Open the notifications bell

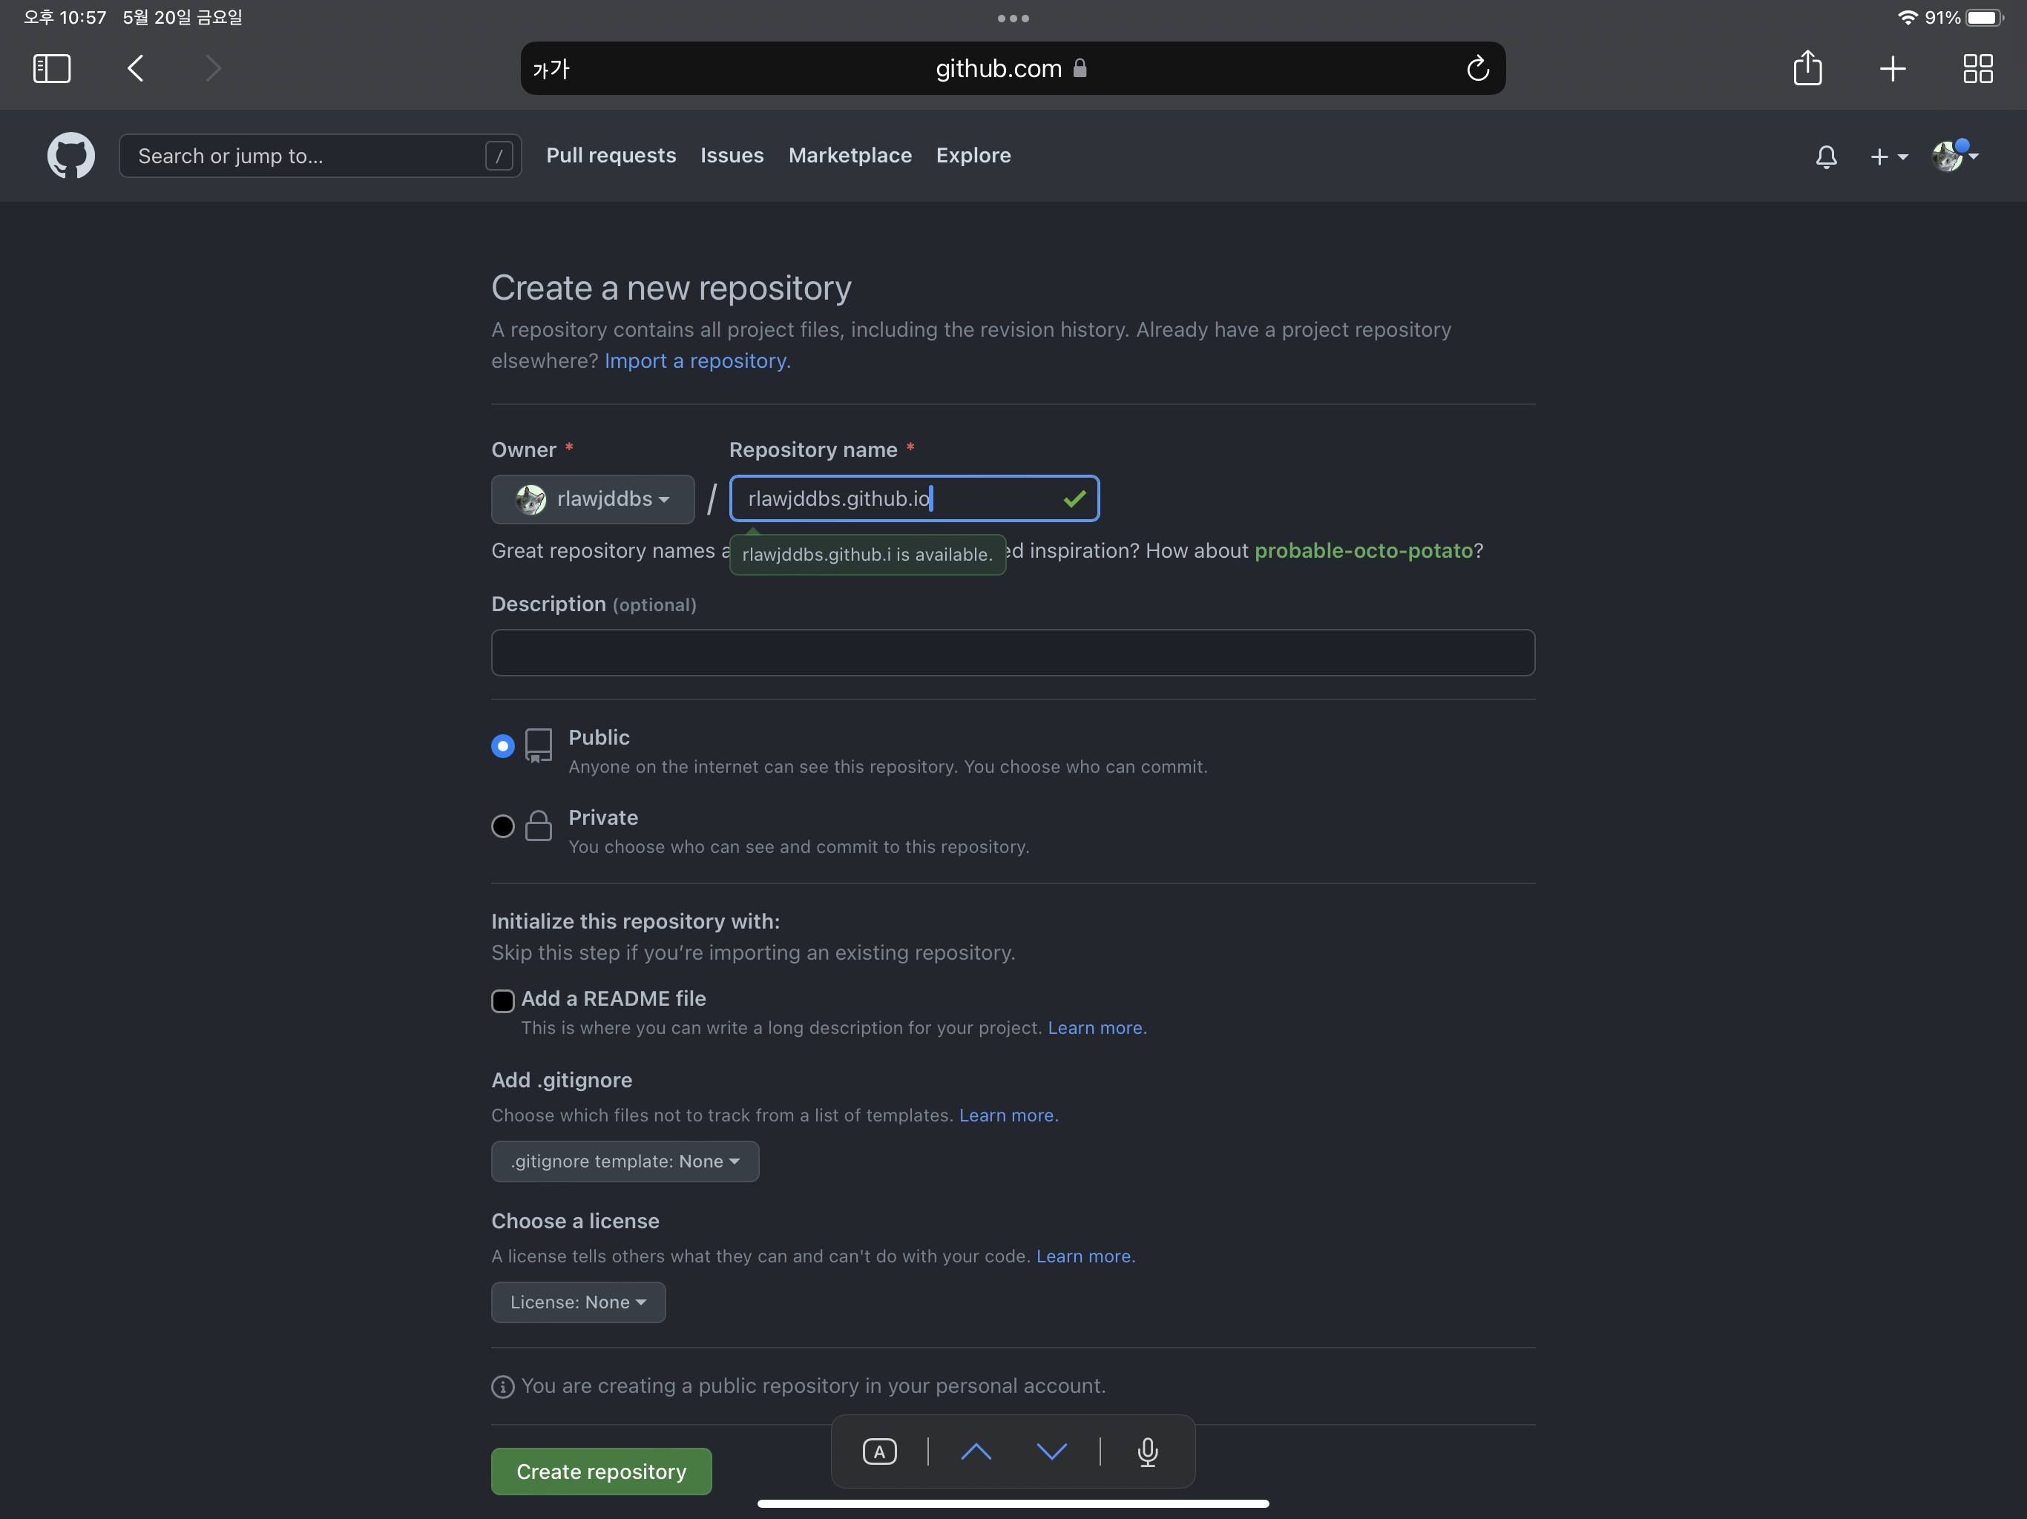(1827, 156)
